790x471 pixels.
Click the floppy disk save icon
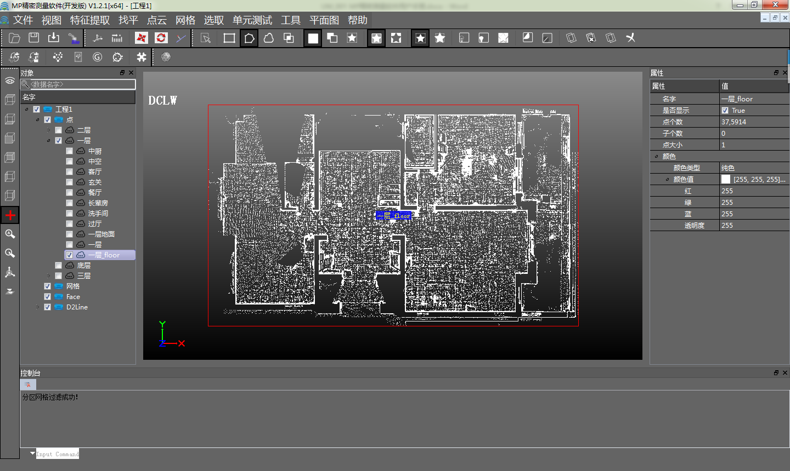pyautogui.click(x=34, y=38)
